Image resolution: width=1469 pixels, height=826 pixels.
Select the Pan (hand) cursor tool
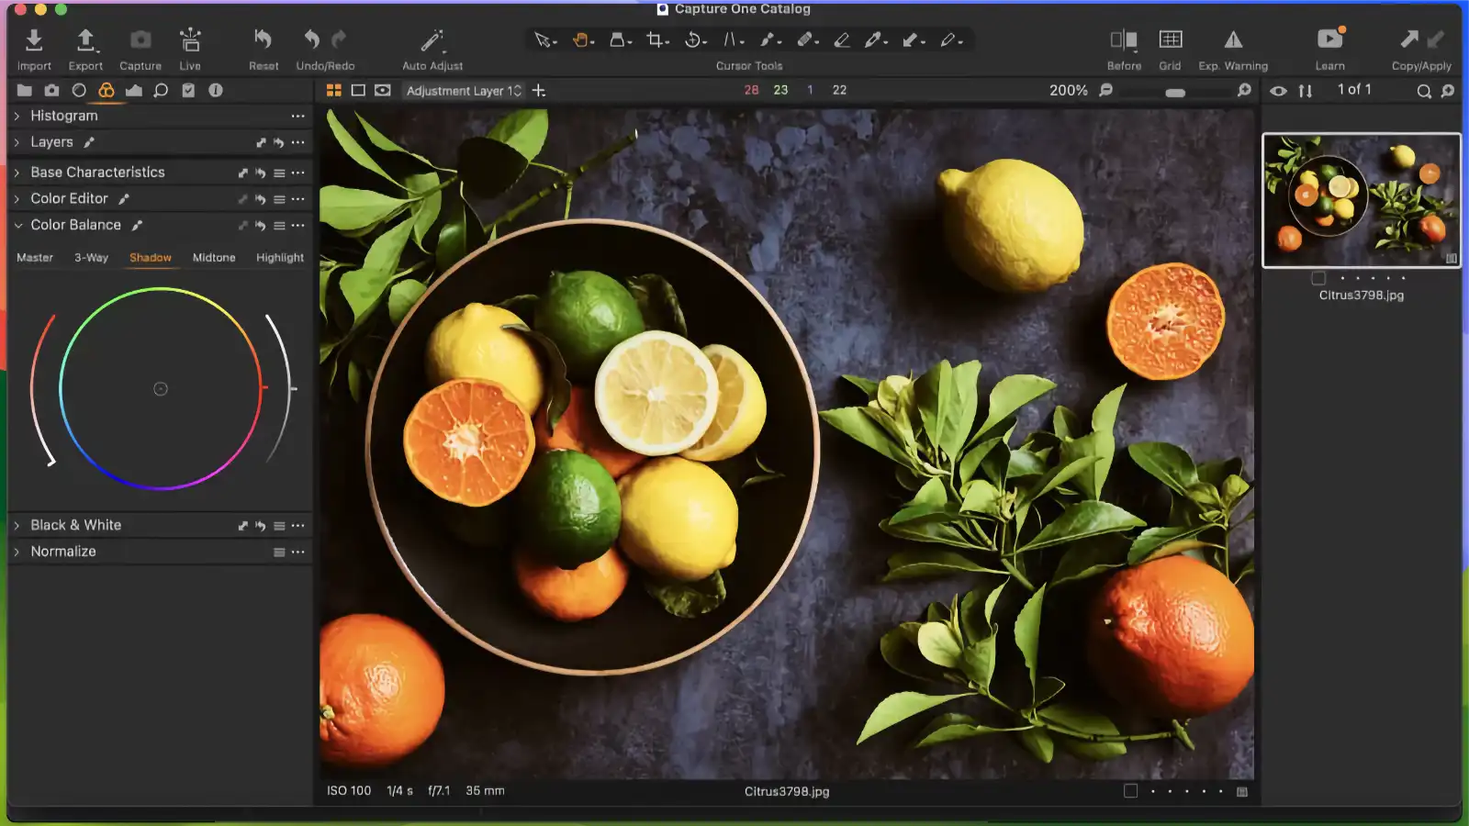click(x=581, y=40)
